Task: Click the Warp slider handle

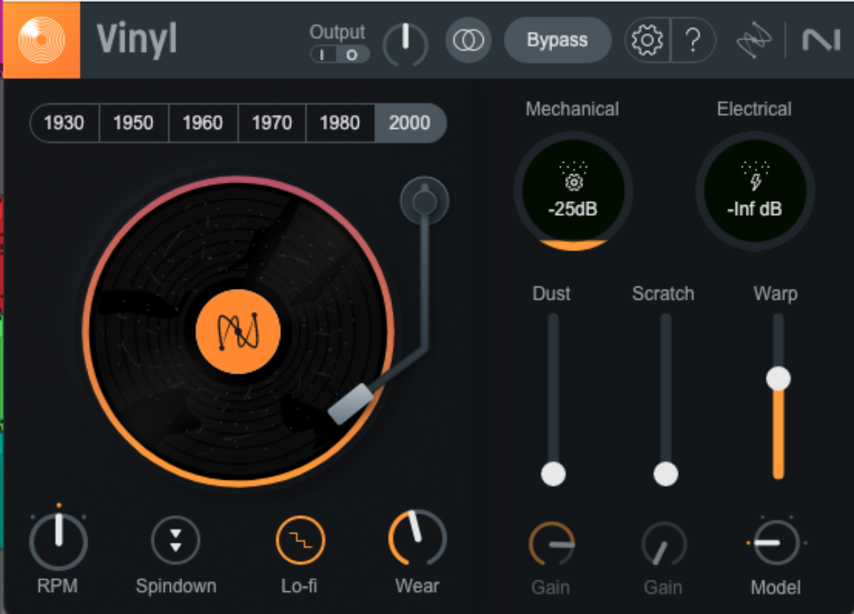Action: point(778,379)
